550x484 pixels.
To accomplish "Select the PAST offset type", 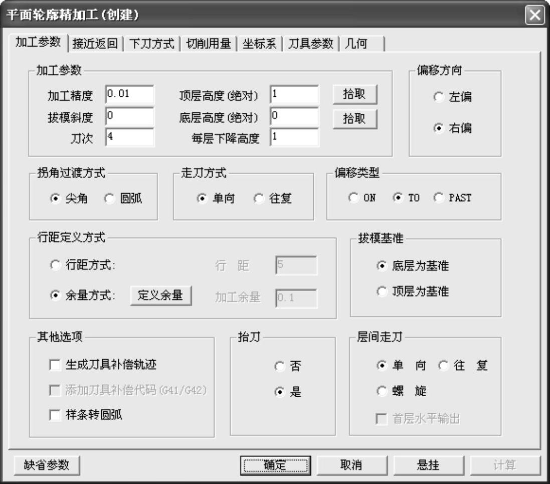I will (439, 198).
